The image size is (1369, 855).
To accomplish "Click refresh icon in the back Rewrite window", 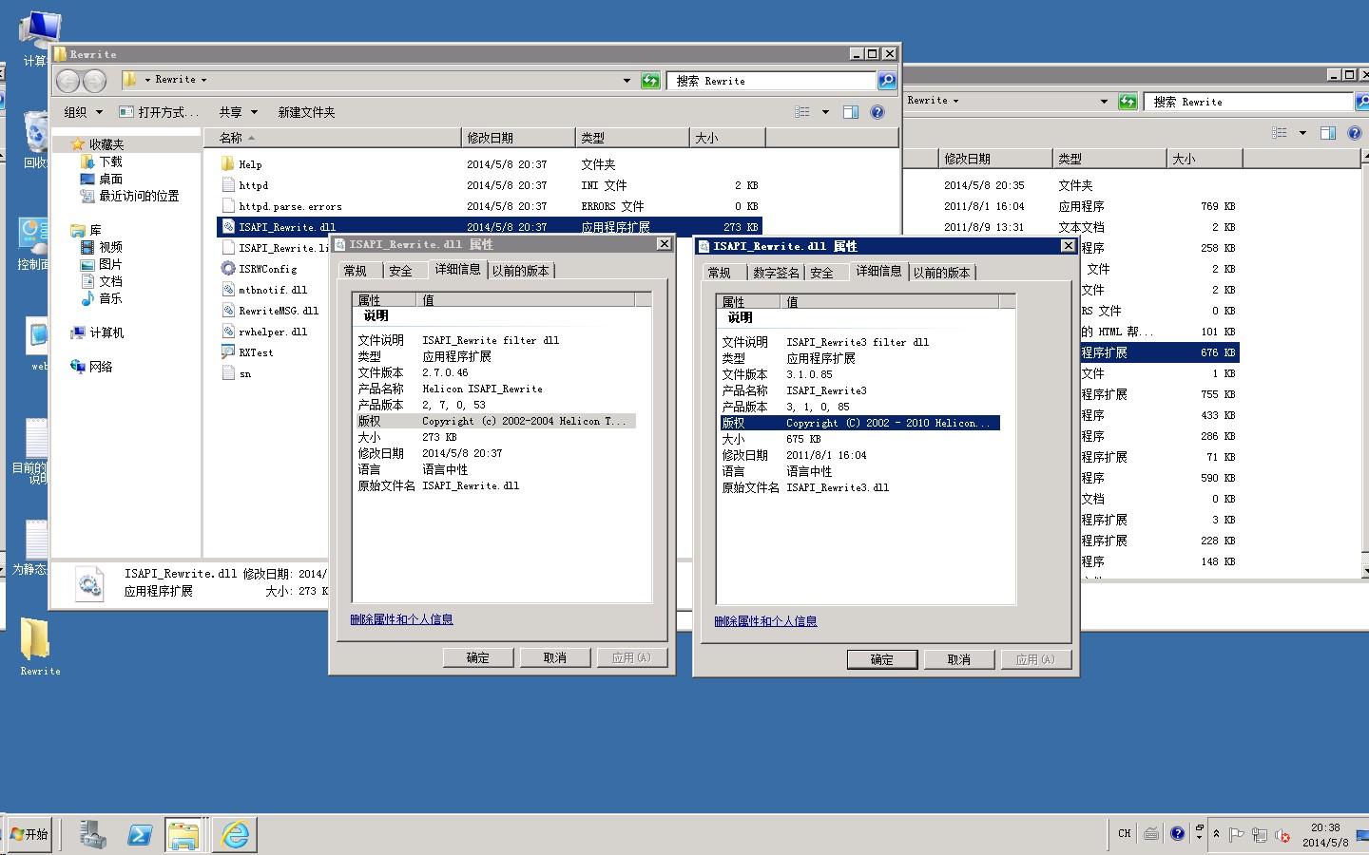I will tap(1128, 102).
